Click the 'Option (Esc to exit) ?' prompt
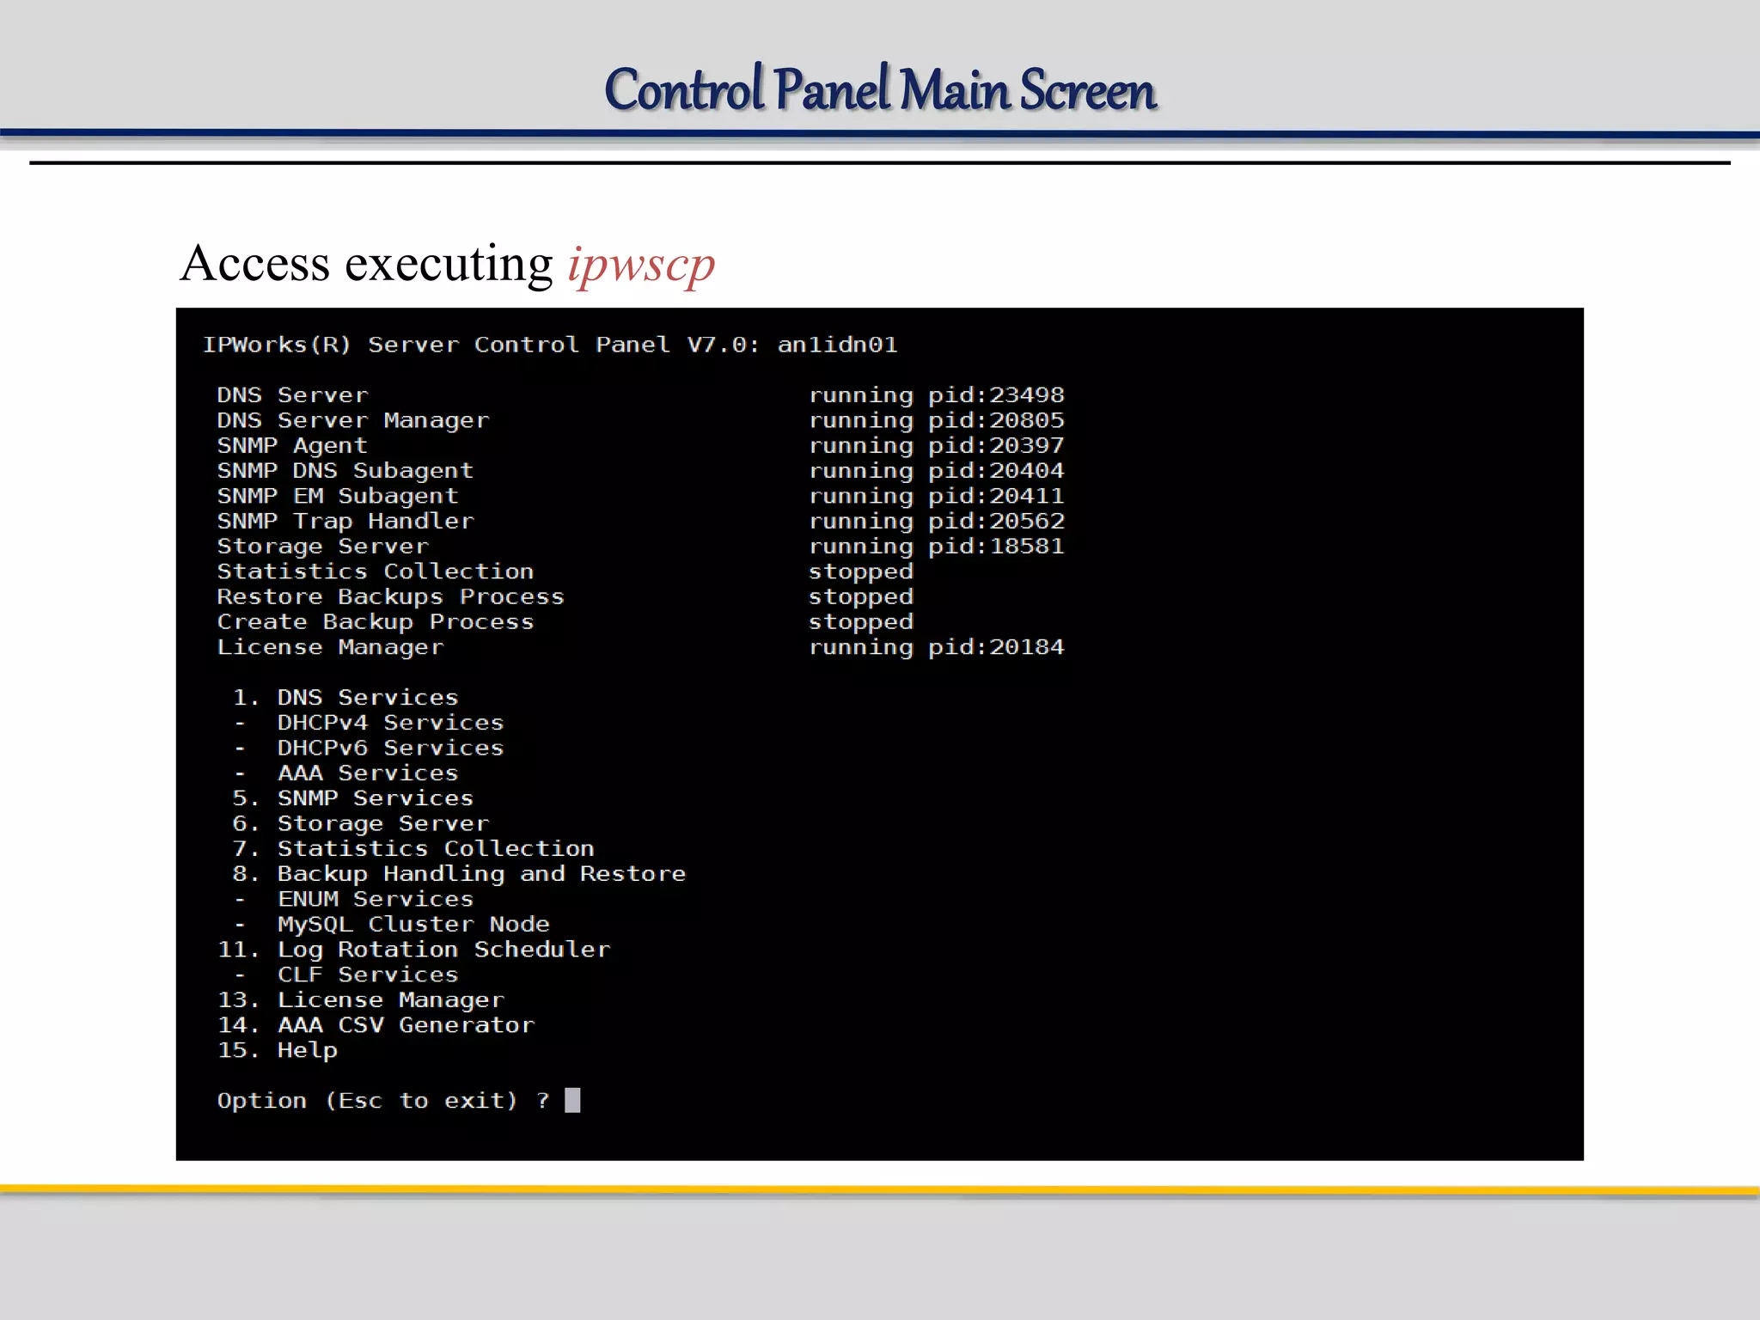This screenshot has width=1760, height=1320. coord(383,1101)
